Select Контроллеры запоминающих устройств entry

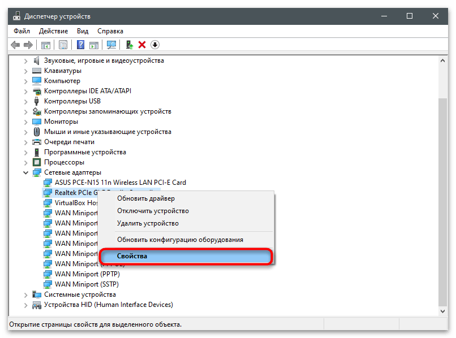point(107,111)
